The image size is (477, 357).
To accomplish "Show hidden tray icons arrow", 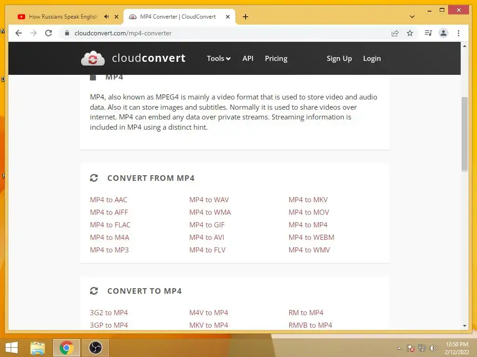I will 399,348.
